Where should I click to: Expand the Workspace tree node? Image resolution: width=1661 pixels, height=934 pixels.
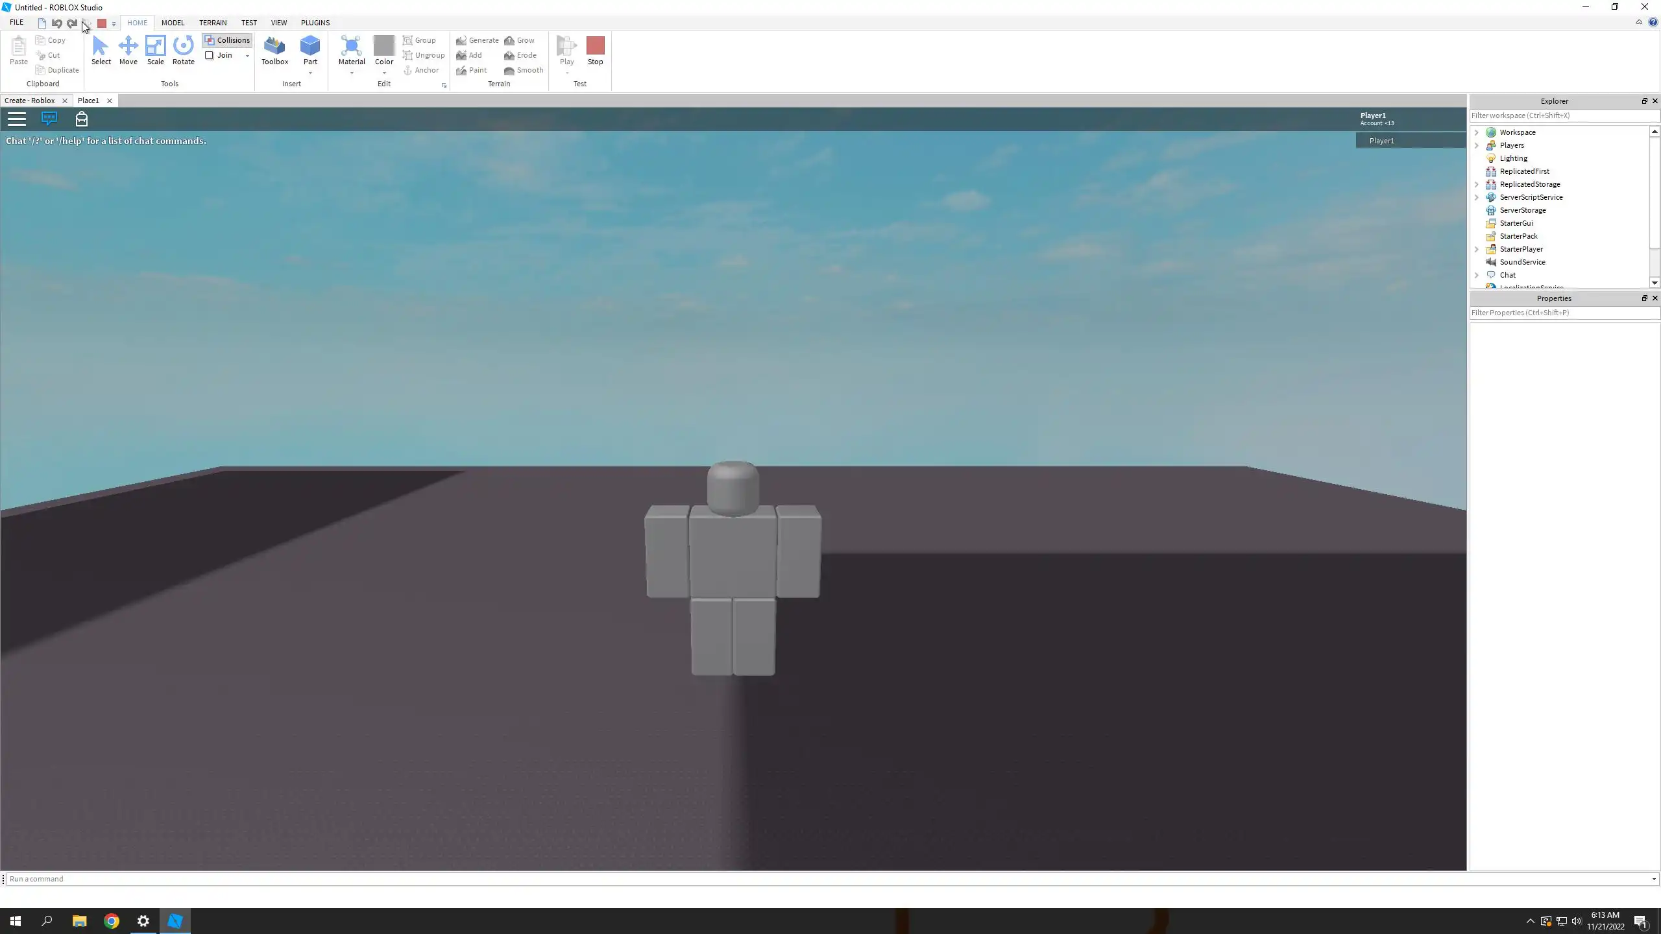(1477, 132)
